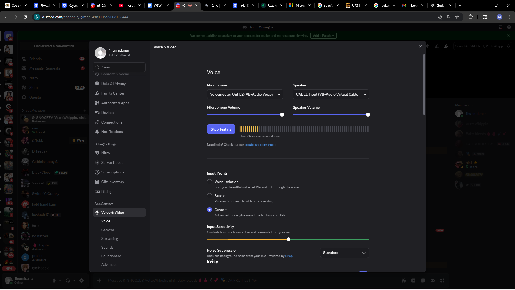The image size is (515, 290).
Task: Open a new Chrome tab
Action: tap(460, 5)
